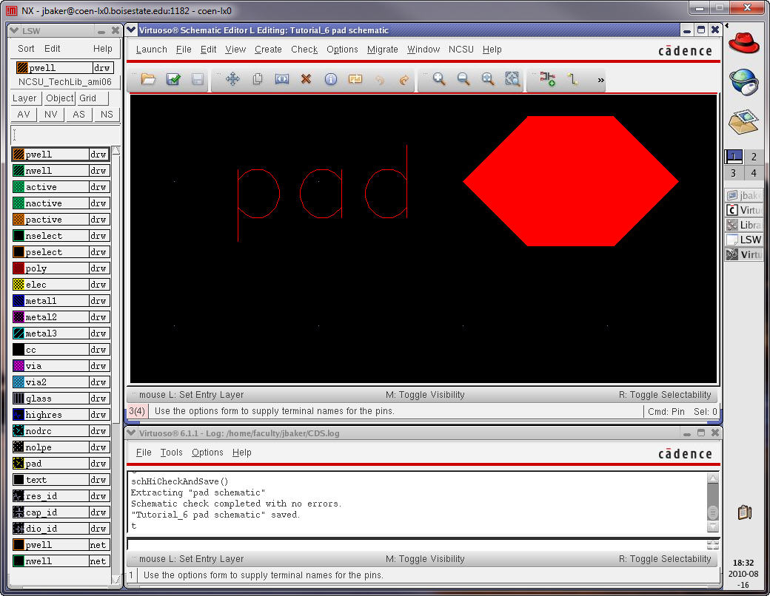Click the Zoom In magnifier icon

(439, 79)
